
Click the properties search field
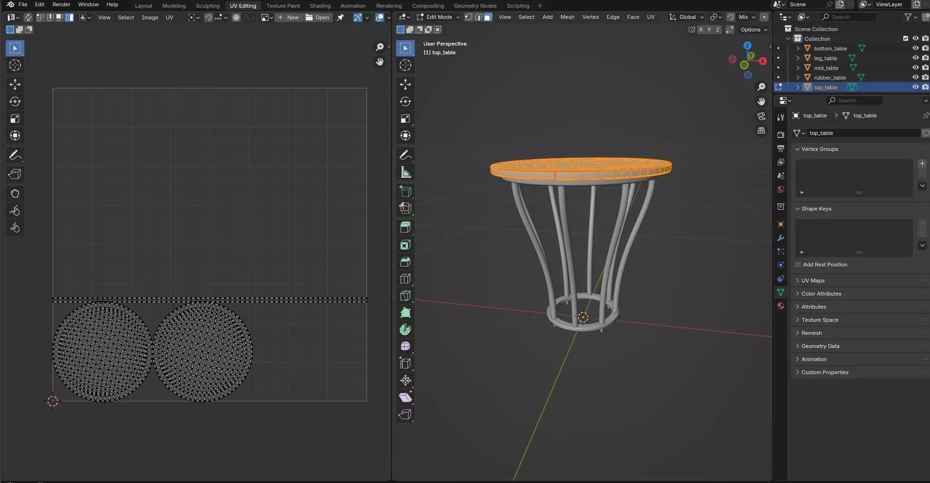point(854,100)
